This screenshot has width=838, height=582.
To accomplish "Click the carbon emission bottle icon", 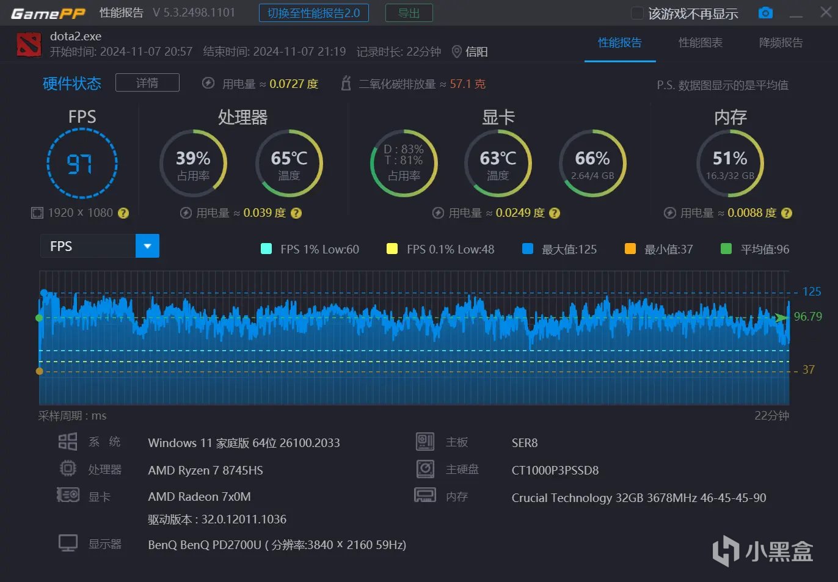I will point(346,83).
